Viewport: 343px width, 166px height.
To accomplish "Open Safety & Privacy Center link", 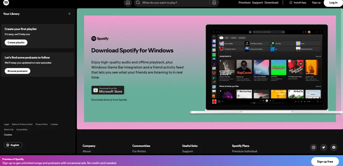I will [x=22, y=124].
